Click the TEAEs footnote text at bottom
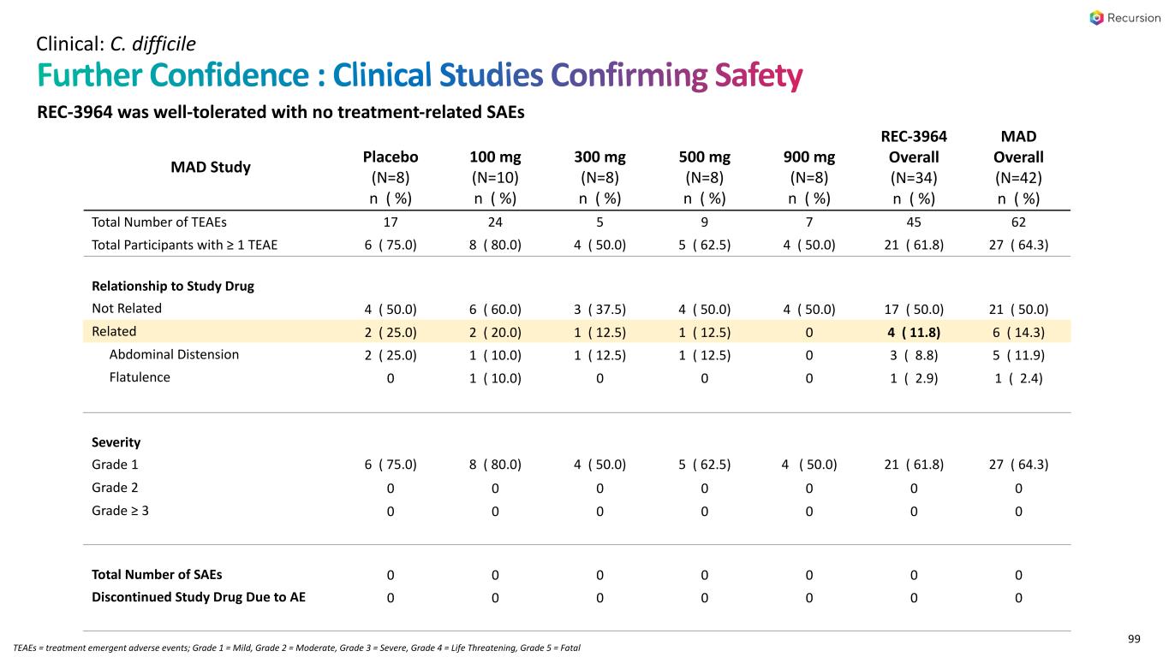Viewport: 1169px width, 657px height. 297,647
